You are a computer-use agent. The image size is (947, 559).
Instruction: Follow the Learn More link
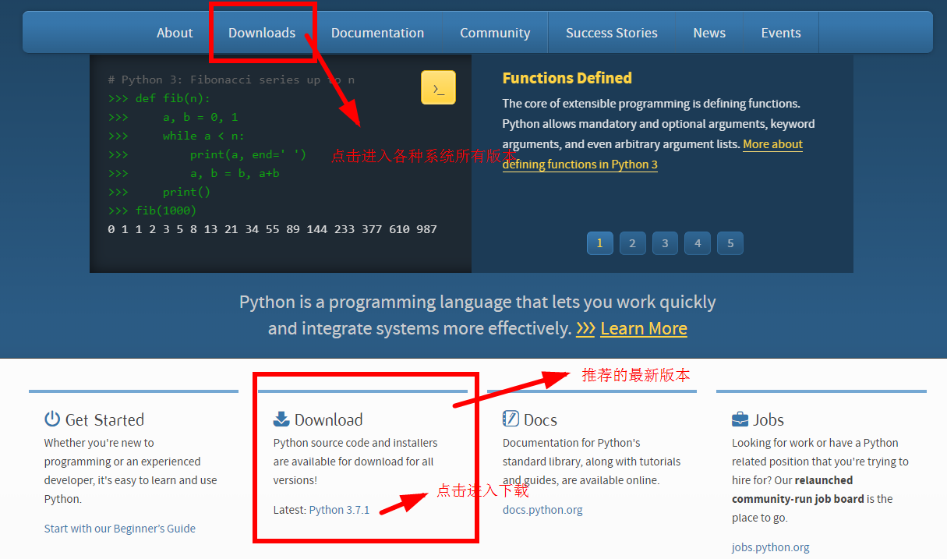[x=644, y=328]
